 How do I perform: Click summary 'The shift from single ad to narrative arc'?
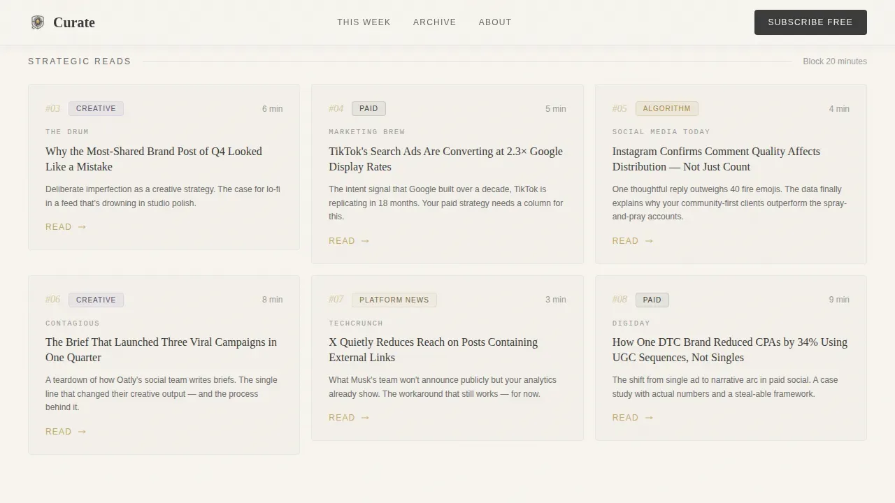725,387
